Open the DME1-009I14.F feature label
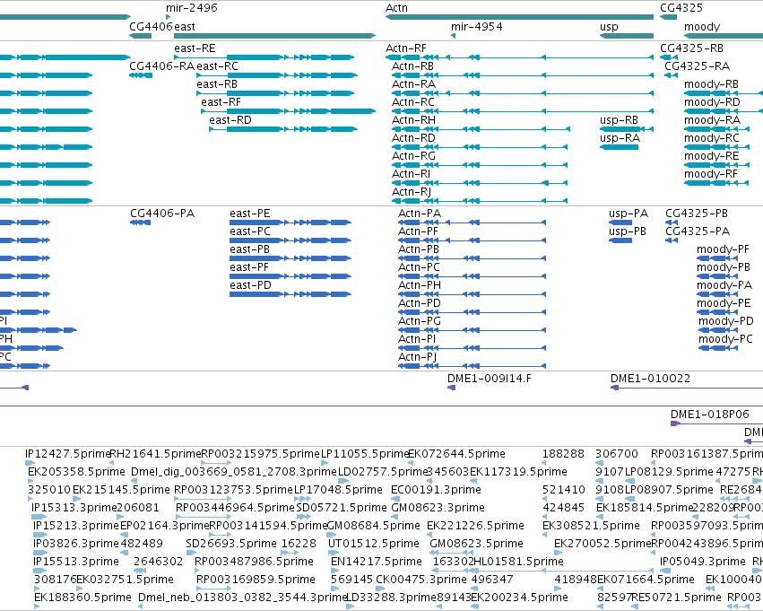This screenshot has width=763, height=611. pos(489,379)
